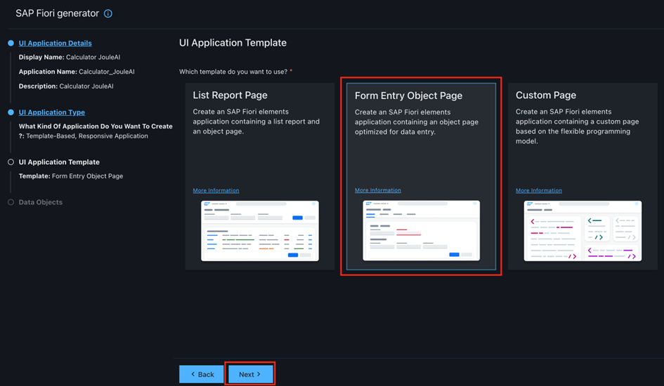
Task: Click the UI Application Details step bullet
Action: tap(11, 44)
